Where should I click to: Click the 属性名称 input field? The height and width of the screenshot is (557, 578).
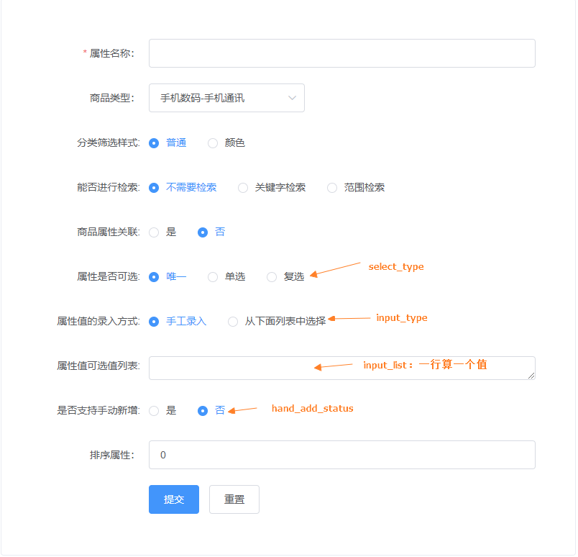[341, 53]
